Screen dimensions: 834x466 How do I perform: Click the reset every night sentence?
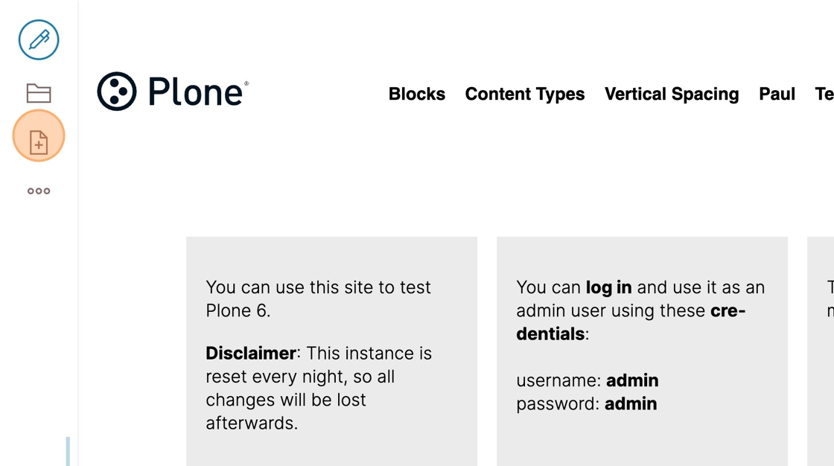click(319, 389)
